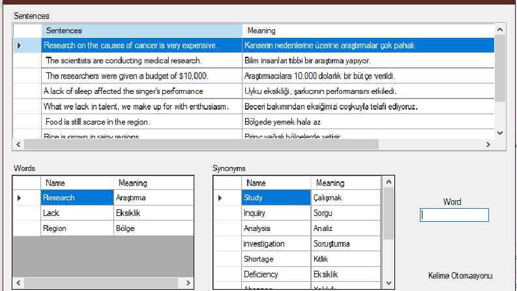Click Sentences grid horizontal scroll right arrow
517x291 pixels.
tap(488, 144)
